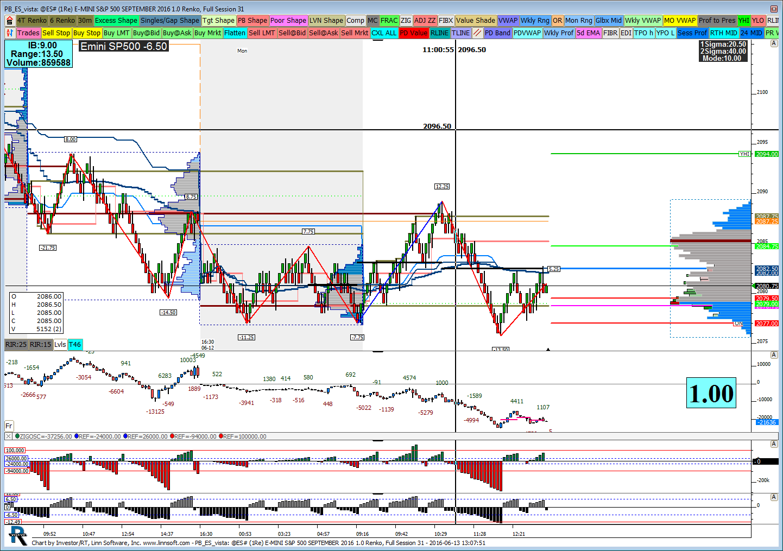Toggle the Tgt Shape indicator
The width and height of the screenshot is (783, 551).
pyautogui.click(x=219, y=21)
